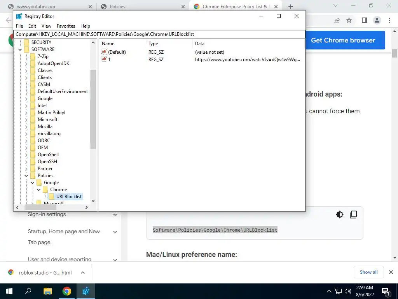
Task: Select the string value icon named 1
Action: click(x=104, y=59)
